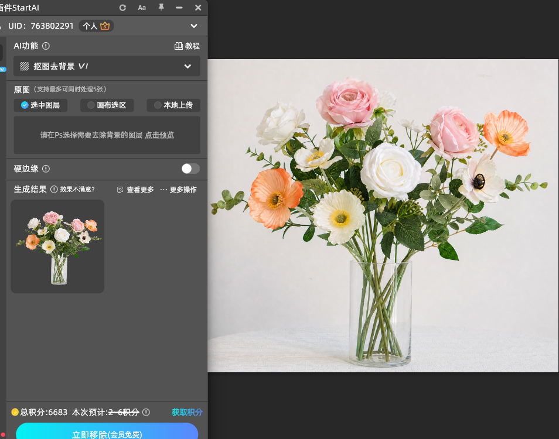Select the 本地上传 radio option
Viewport: 559px width, 439px height.
[173, 105]
